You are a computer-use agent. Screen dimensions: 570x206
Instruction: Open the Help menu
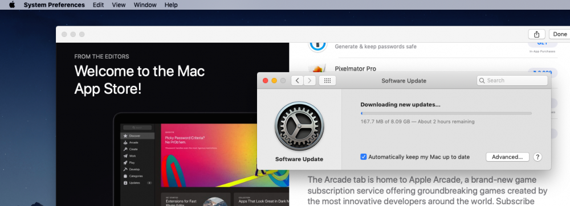[171, 5]
